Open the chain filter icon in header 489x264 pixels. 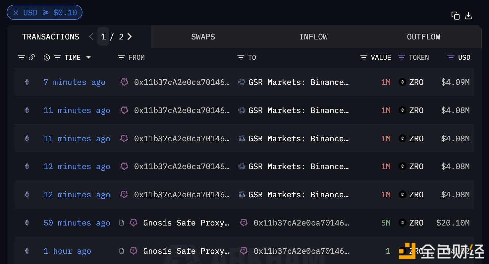click(22, 57)
